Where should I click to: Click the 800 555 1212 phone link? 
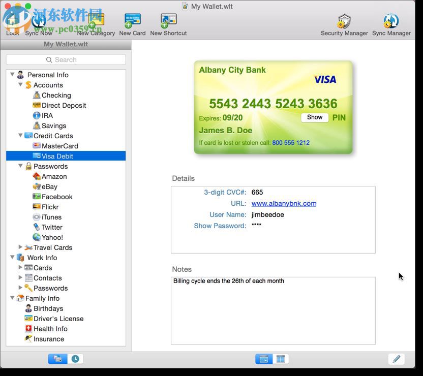tap(291, 143)
